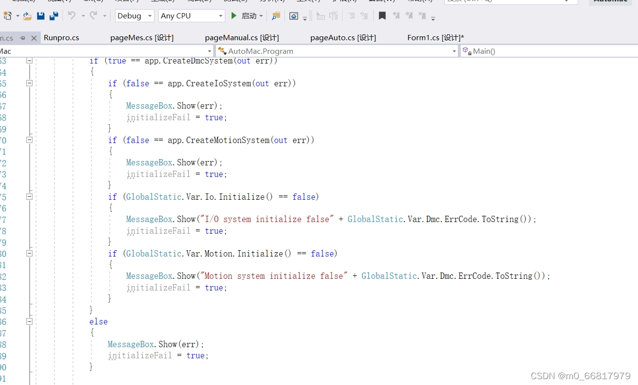Close the active document tab
The height and width of the screenshot is (385, 638).
tap(34, 38)
